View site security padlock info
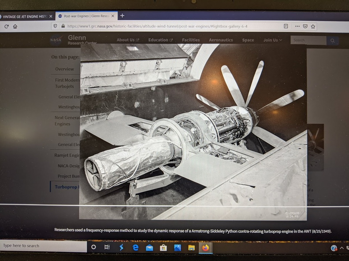This screenshot has width=349, height=261. click(63, 26)
